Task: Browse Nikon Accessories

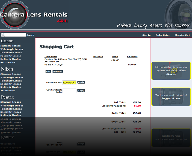Action: tap(8, 90)
